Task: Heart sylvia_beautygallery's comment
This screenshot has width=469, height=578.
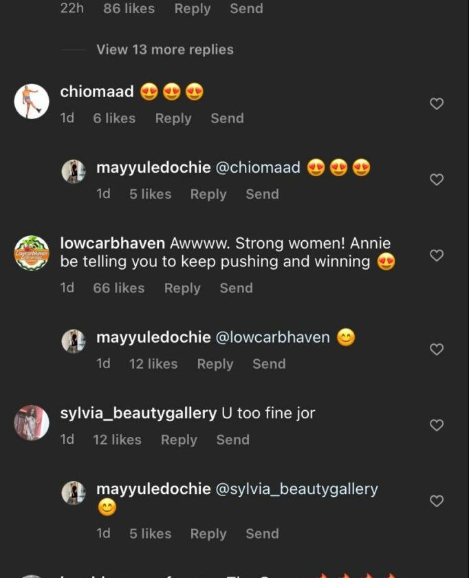Action: [x=436, y=425]
